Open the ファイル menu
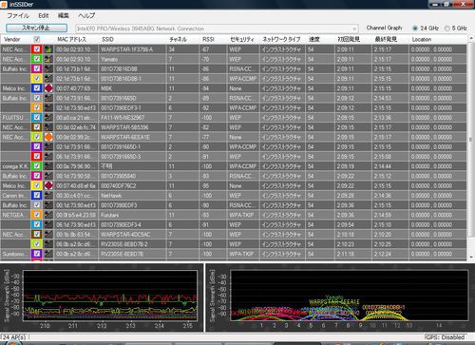 click(x=18, y=15)
